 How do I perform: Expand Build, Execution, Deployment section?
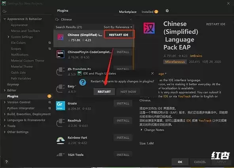coord(5,114)
